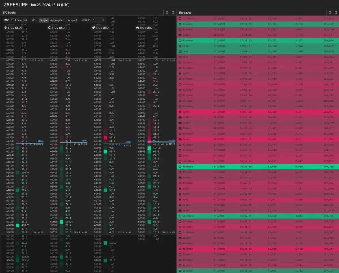Image resolution: width=339 pixels, height=273 pixels.
Task: Click last square icon in Big trades title bar
Action: (x=335, y=12)
